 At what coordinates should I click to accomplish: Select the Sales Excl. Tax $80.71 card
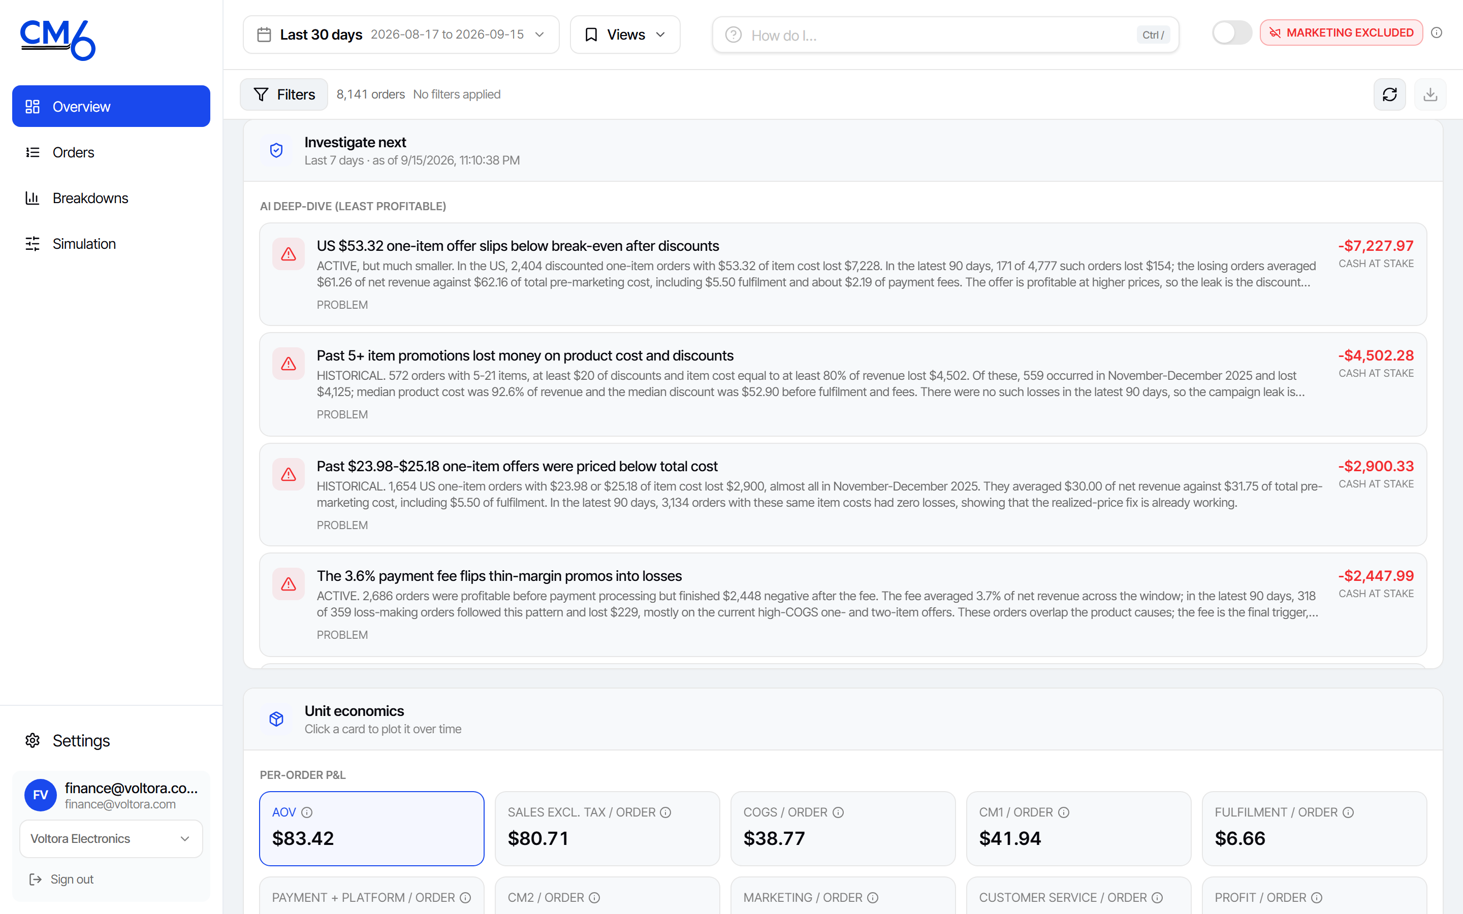coord(607,828)
